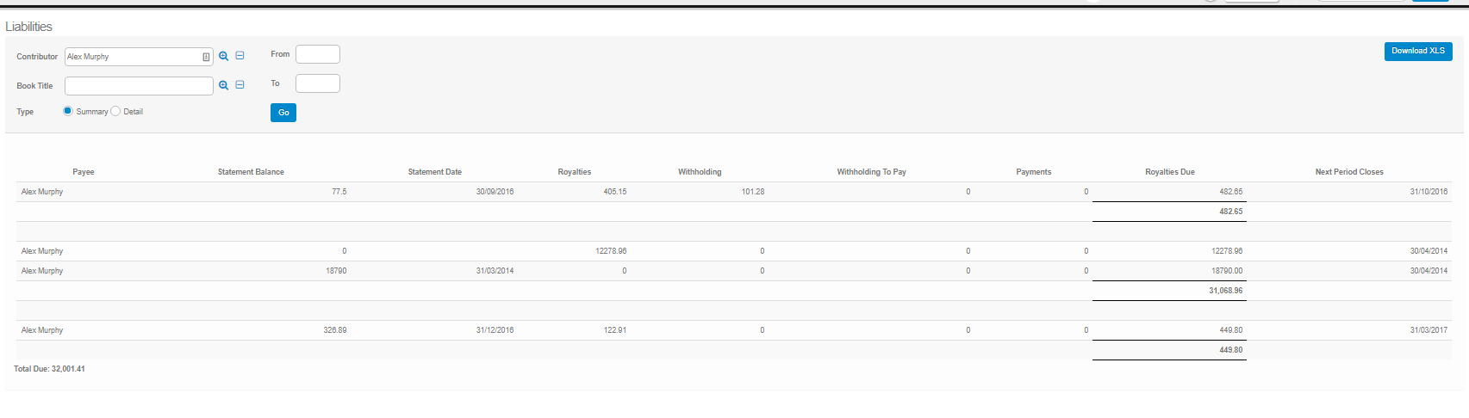
Task: Focus the Book Title input box
Action: click(139, 86)
